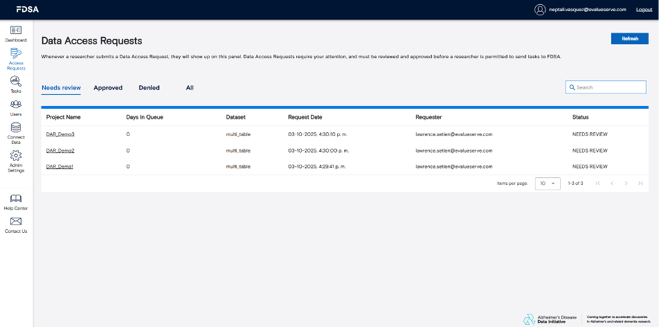Click the Logout link

[x=644, y=10]
